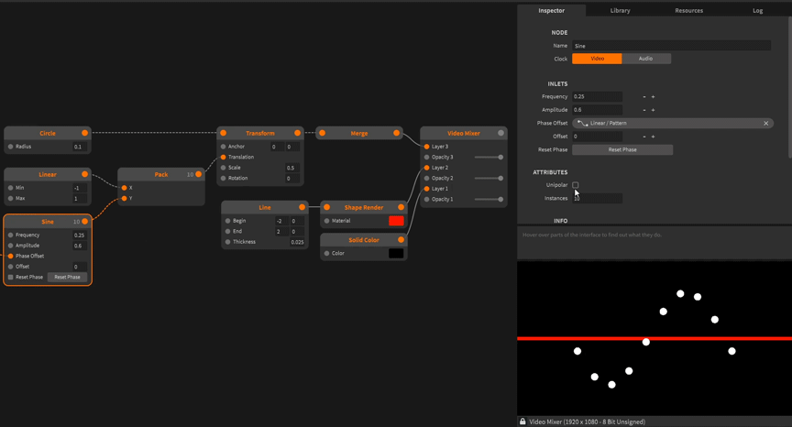Click the Transform node input port
The image size is (792, 427).
pos(224,133)
